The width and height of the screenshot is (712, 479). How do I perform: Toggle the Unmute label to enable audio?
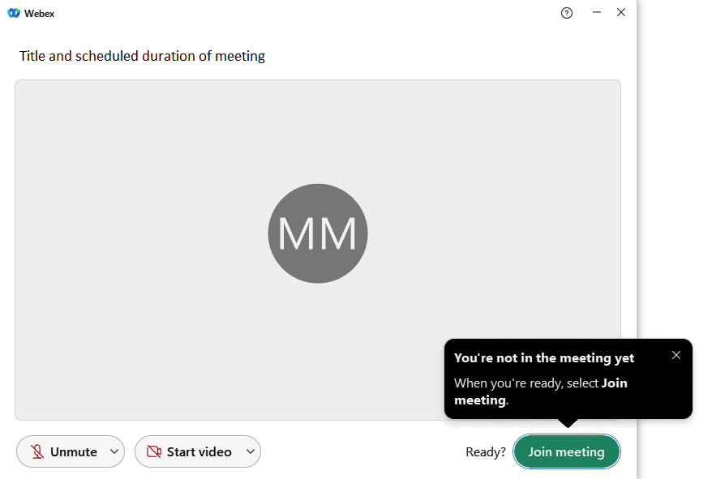73,452
